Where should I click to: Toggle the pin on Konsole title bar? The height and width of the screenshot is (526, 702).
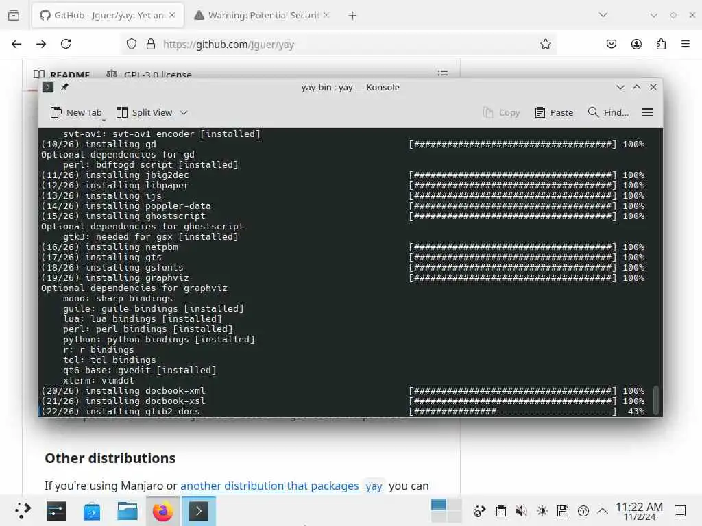click(x=65, y=87)
